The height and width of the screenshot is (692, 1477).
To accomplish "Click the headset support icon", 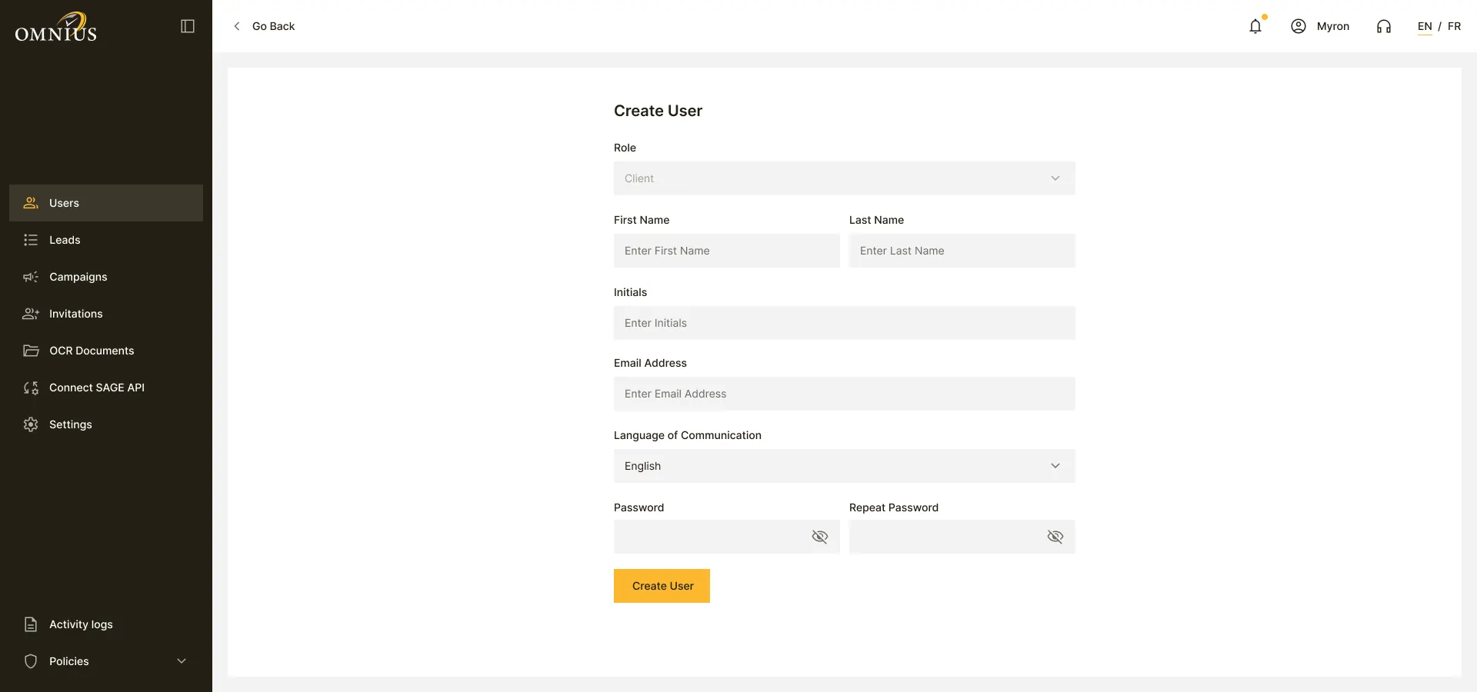I will 1384,26.
